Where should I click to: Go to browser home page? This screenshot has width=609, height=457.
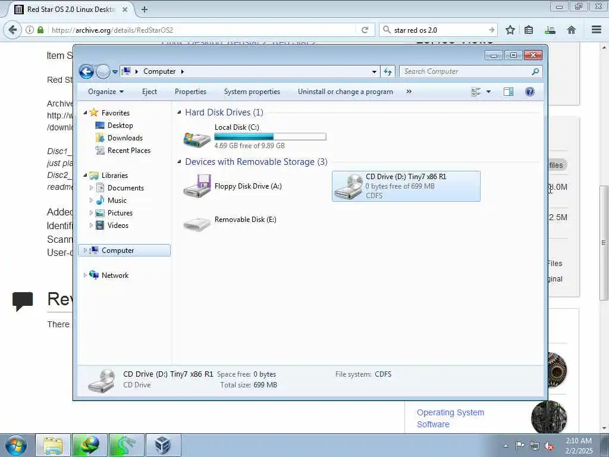tap(572, 30)
